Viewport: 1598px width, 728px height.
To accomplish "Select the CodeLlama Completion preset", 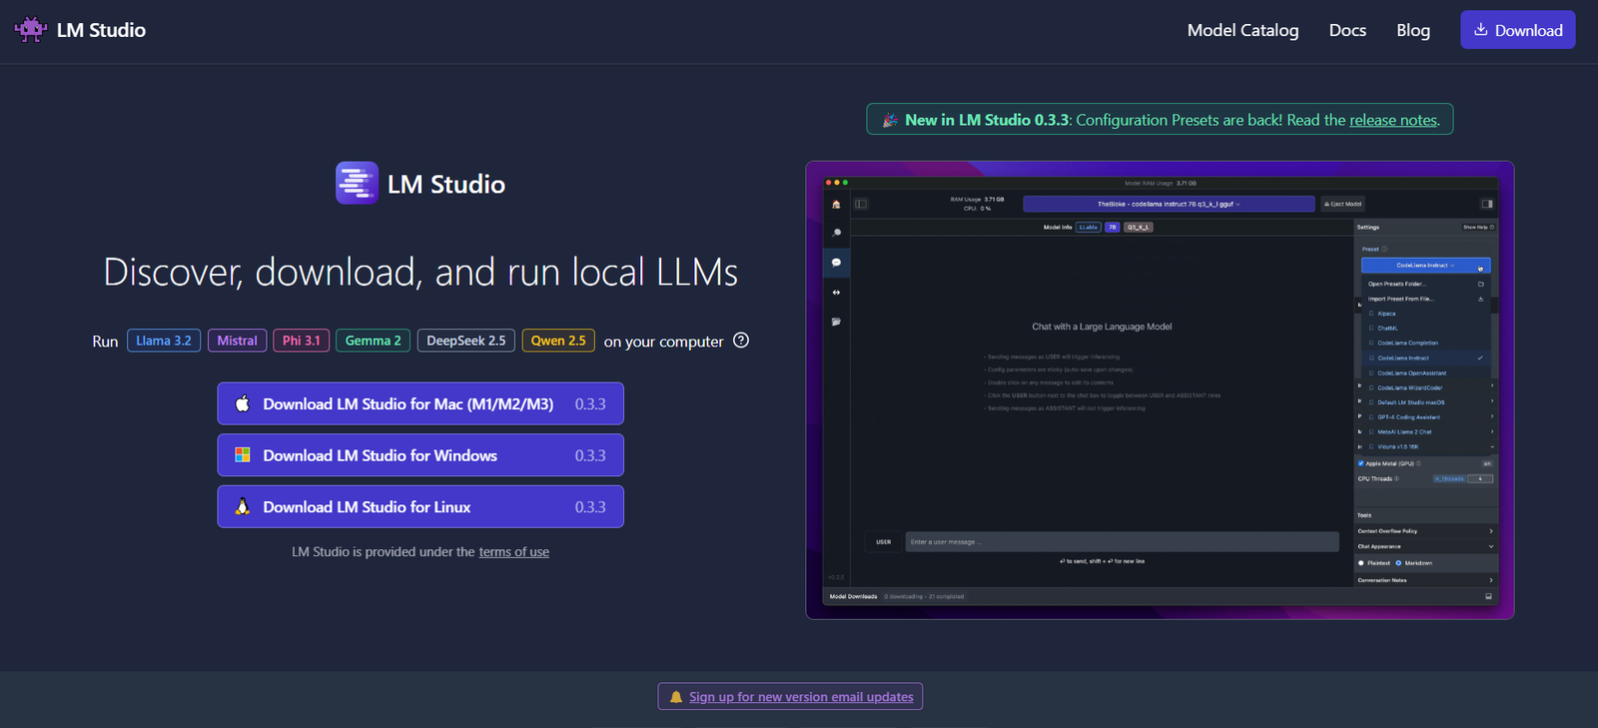I will (1425, 343).
